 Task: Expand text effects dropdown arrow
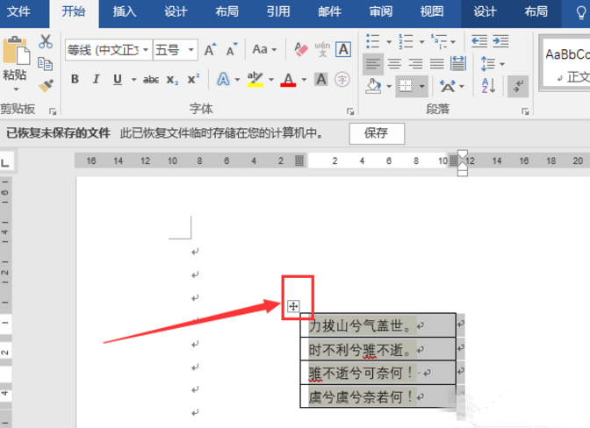tap(237, 80)
